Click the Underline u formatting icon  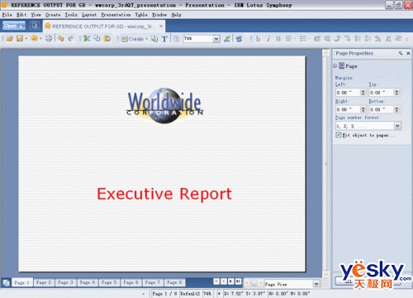[x=278, y=39]
